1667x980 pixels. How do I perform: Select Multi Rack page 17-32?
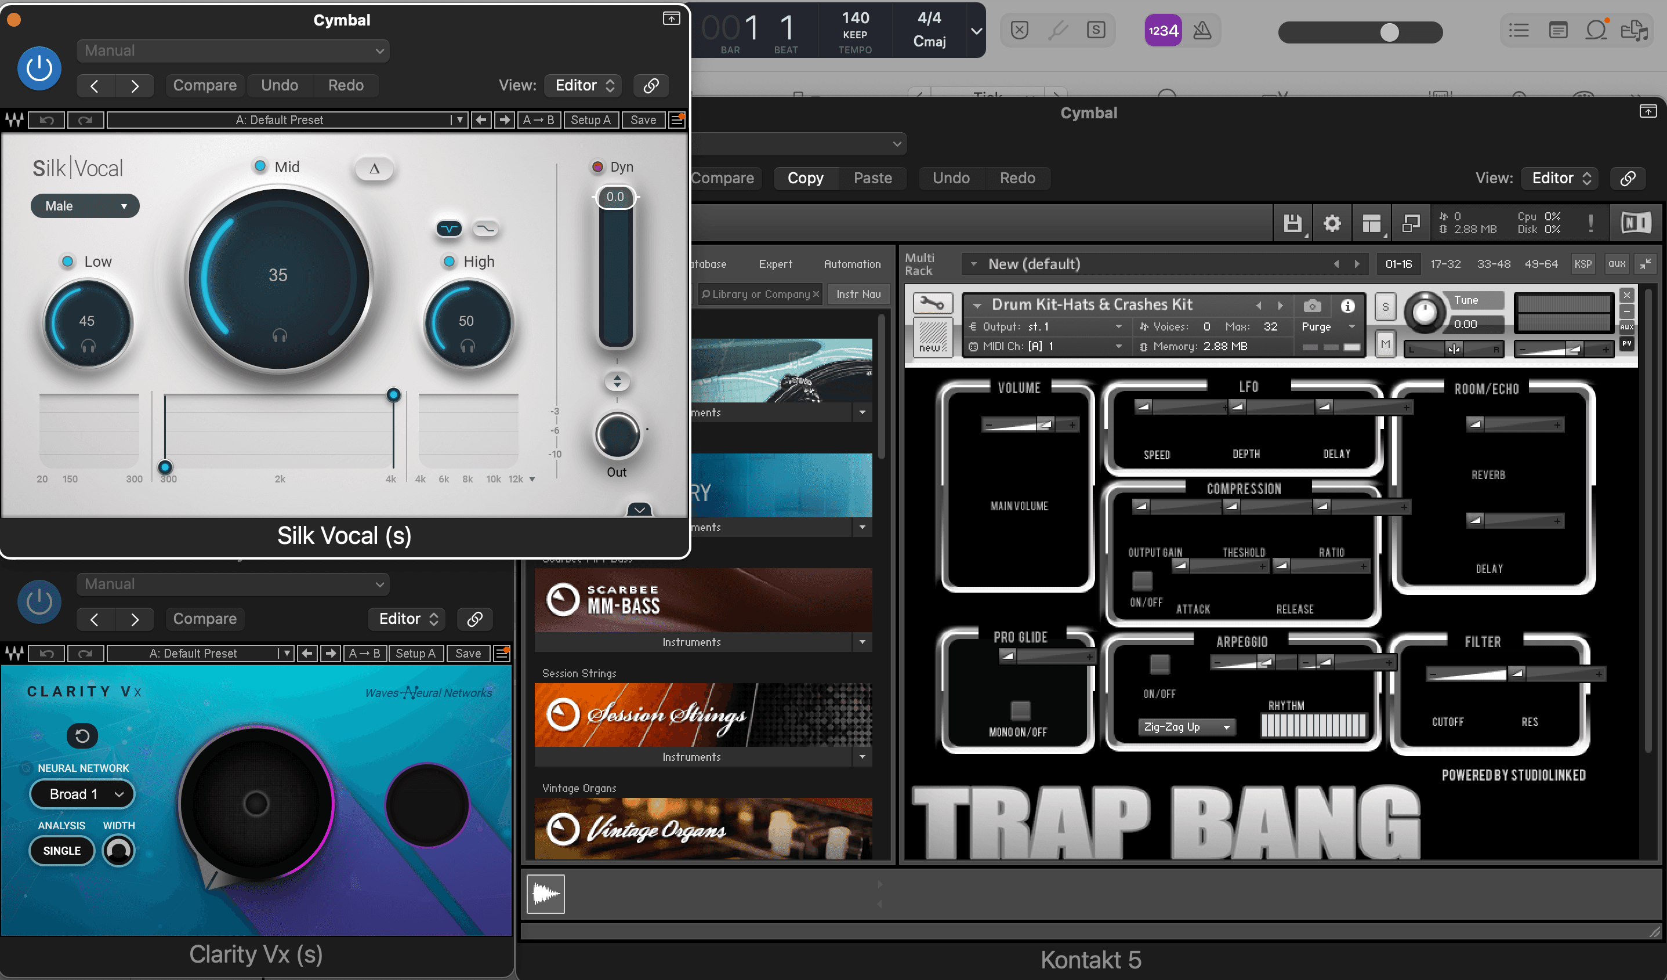[1445, 264]
